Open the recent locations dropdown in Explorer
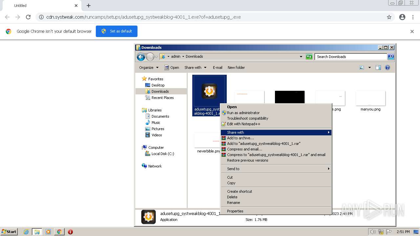The image size is (420, 236). [157, 57]
